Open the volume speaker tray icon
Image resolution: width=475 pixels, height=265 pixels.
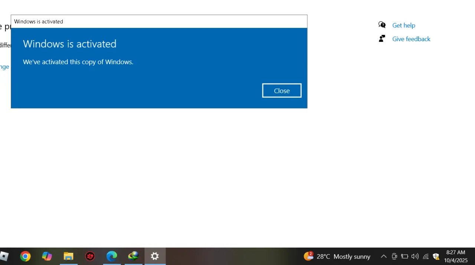pyautogui.click(x=415, y=256)
